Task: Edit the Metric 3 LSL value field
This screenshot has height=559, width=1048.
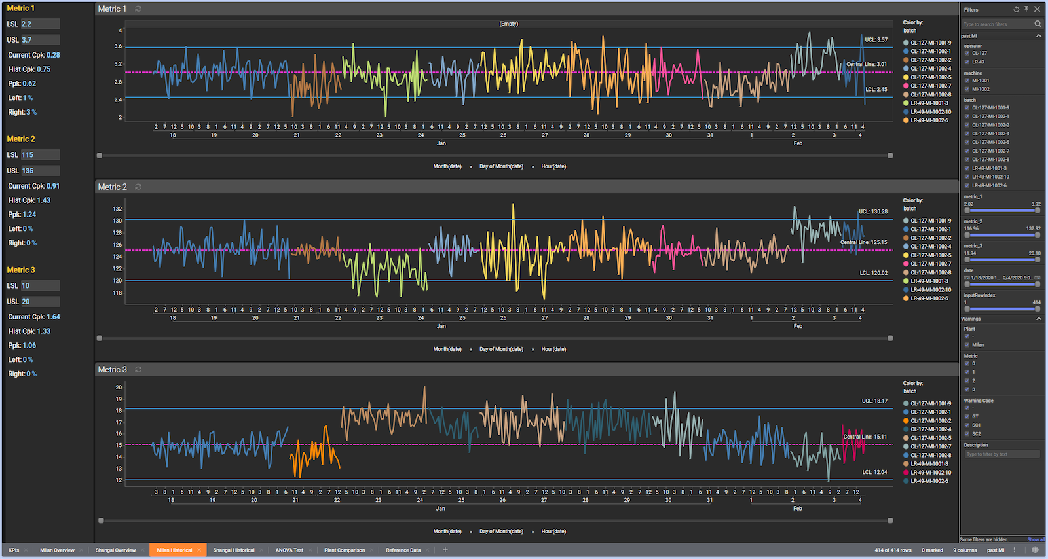Action: coord(41,286)
